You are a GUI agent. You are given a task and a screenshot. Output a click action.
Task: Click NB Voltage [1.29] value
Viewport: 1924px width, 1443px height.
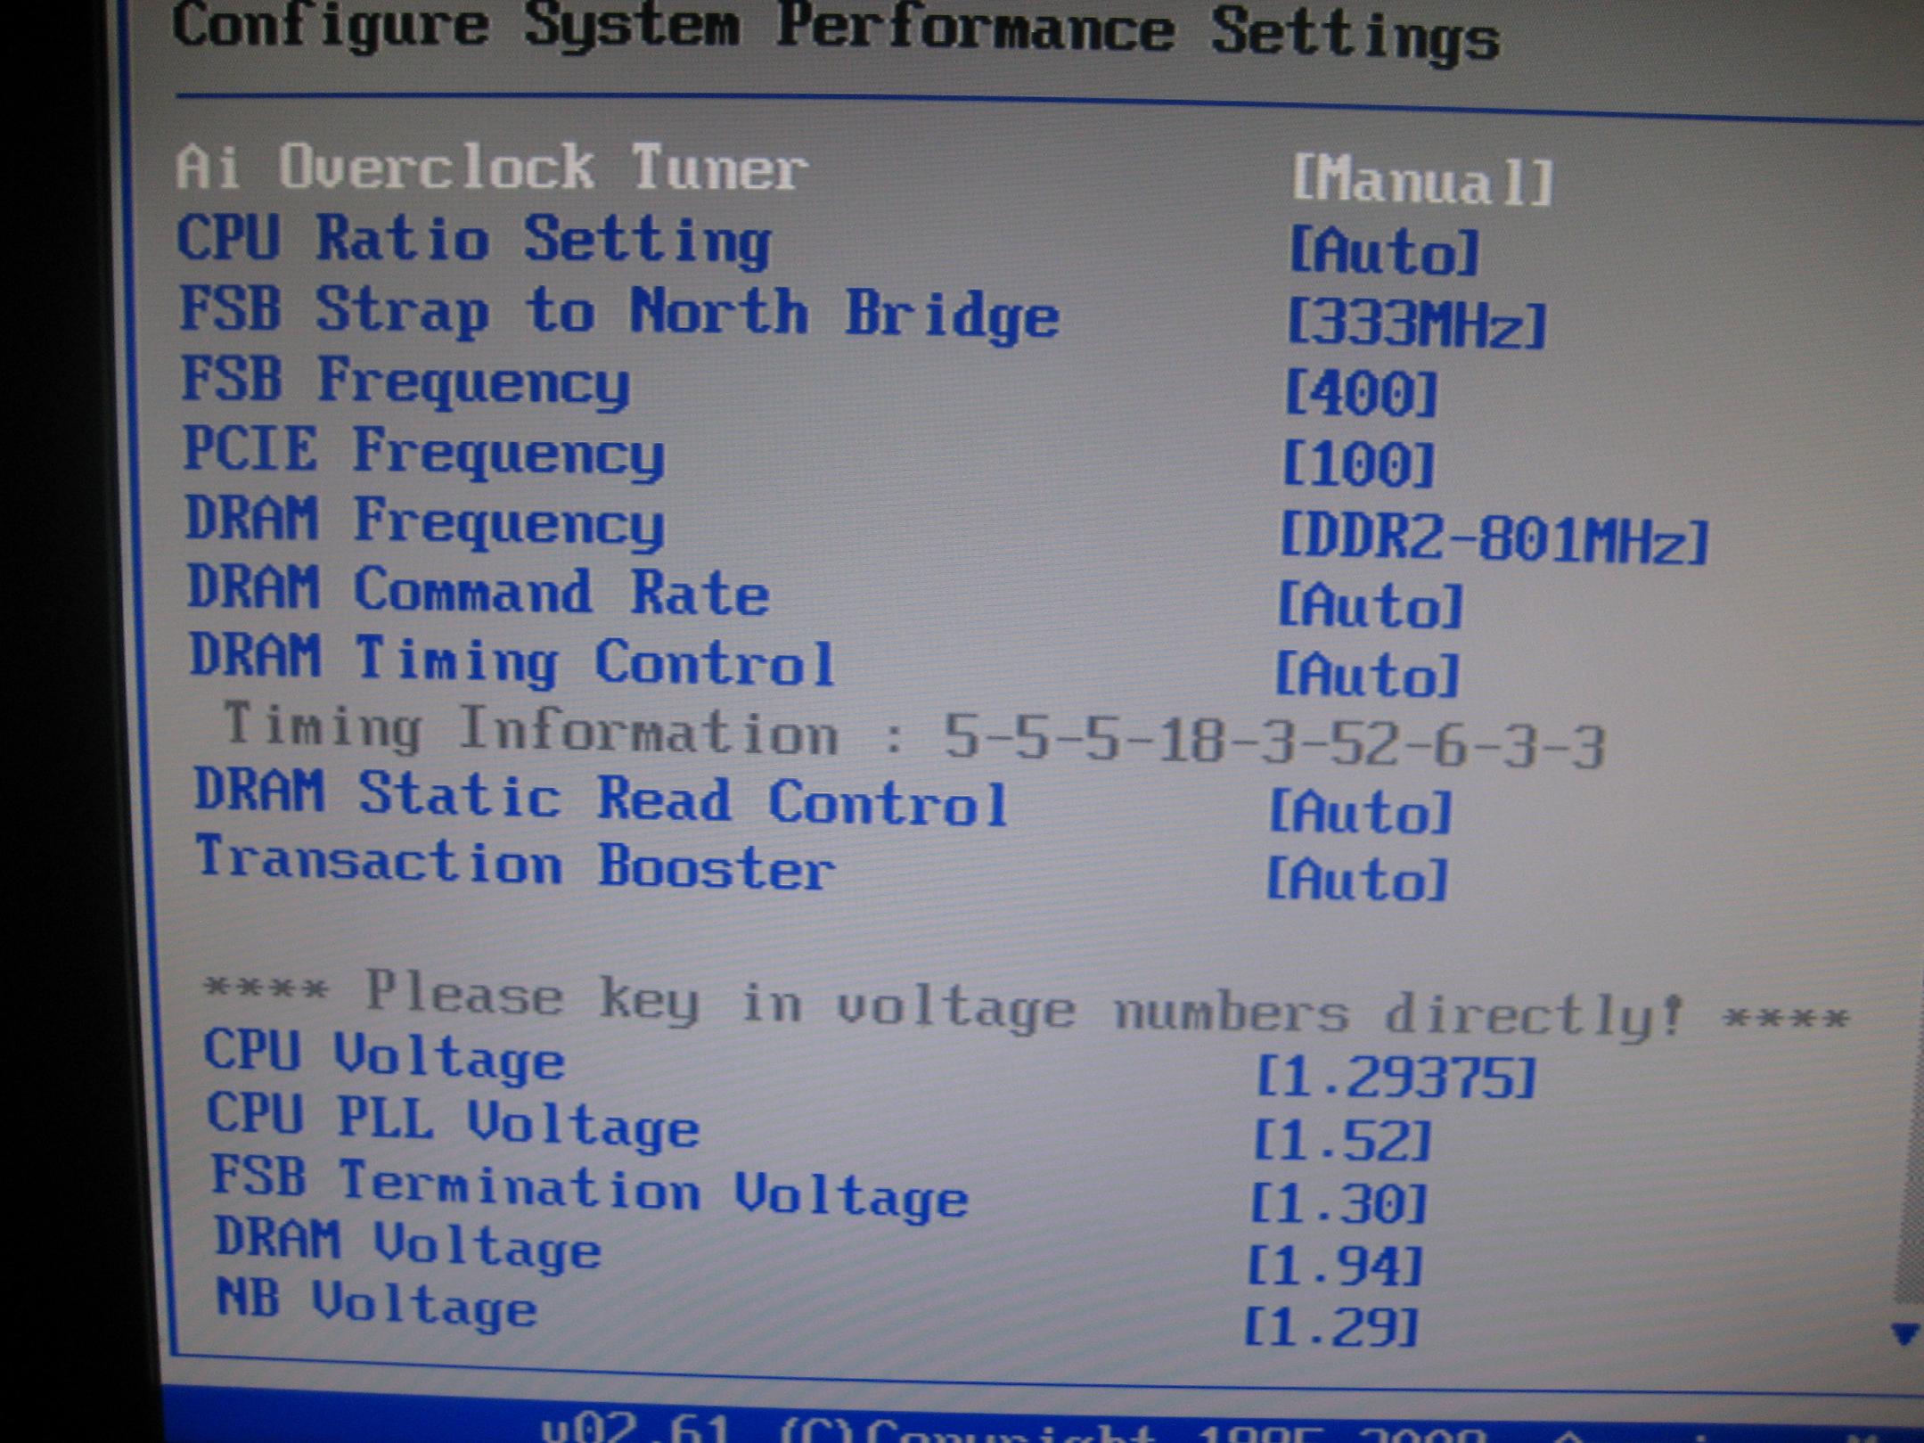pyautogui.click(x=1330, y=1329)
